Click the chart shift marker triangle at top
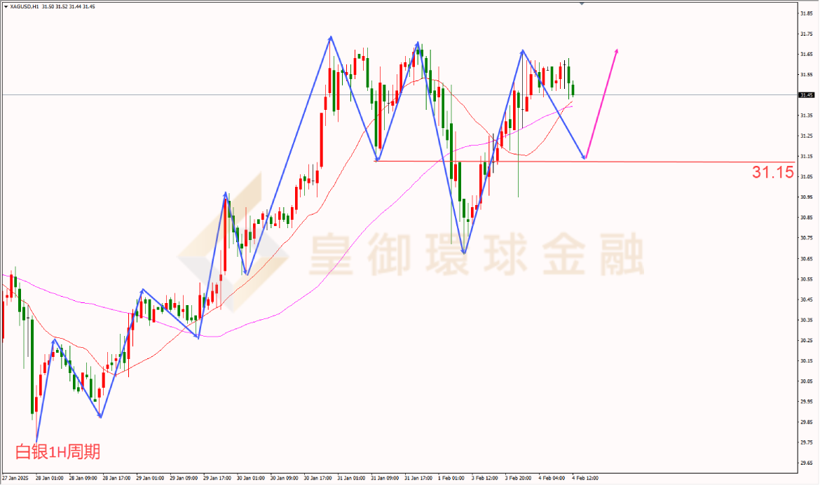820x485 pixels. pos(582,3)
